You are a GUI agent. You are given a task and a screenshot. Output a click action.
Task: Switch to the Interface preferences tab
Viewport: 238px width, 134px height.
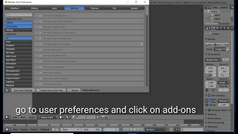click(15, 8)
